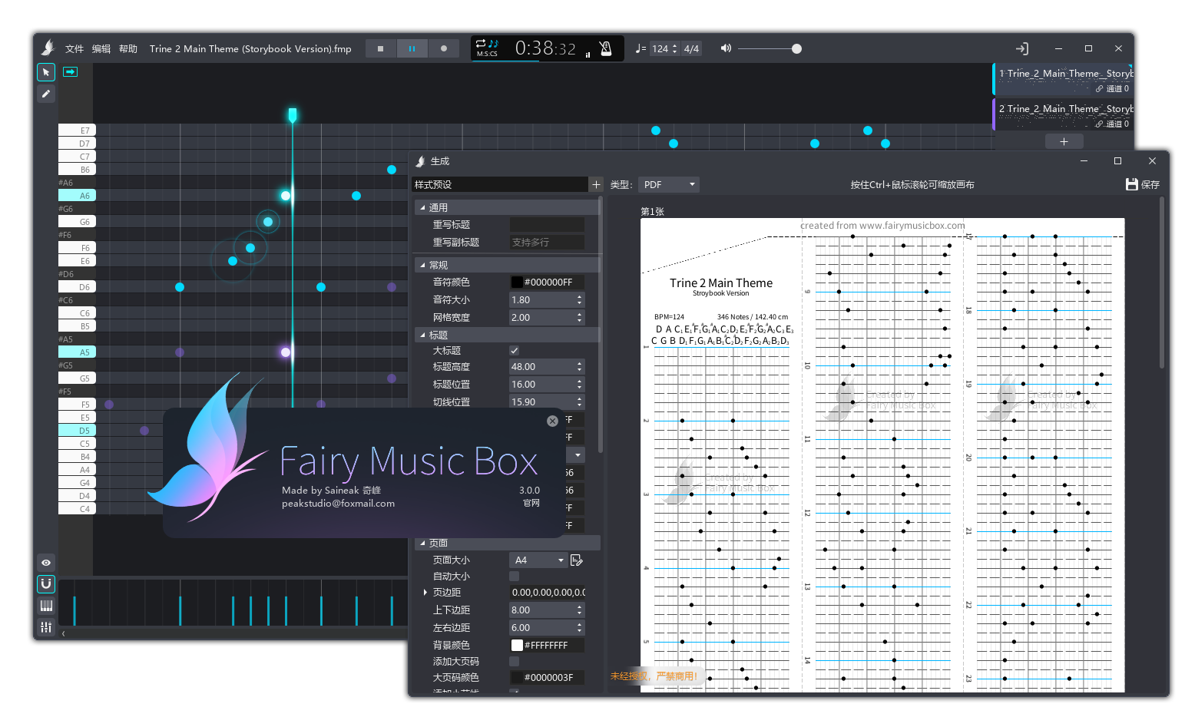
Task: Adjust 标题位置 16.00 stepper
Action: click(x=579, y=385)
